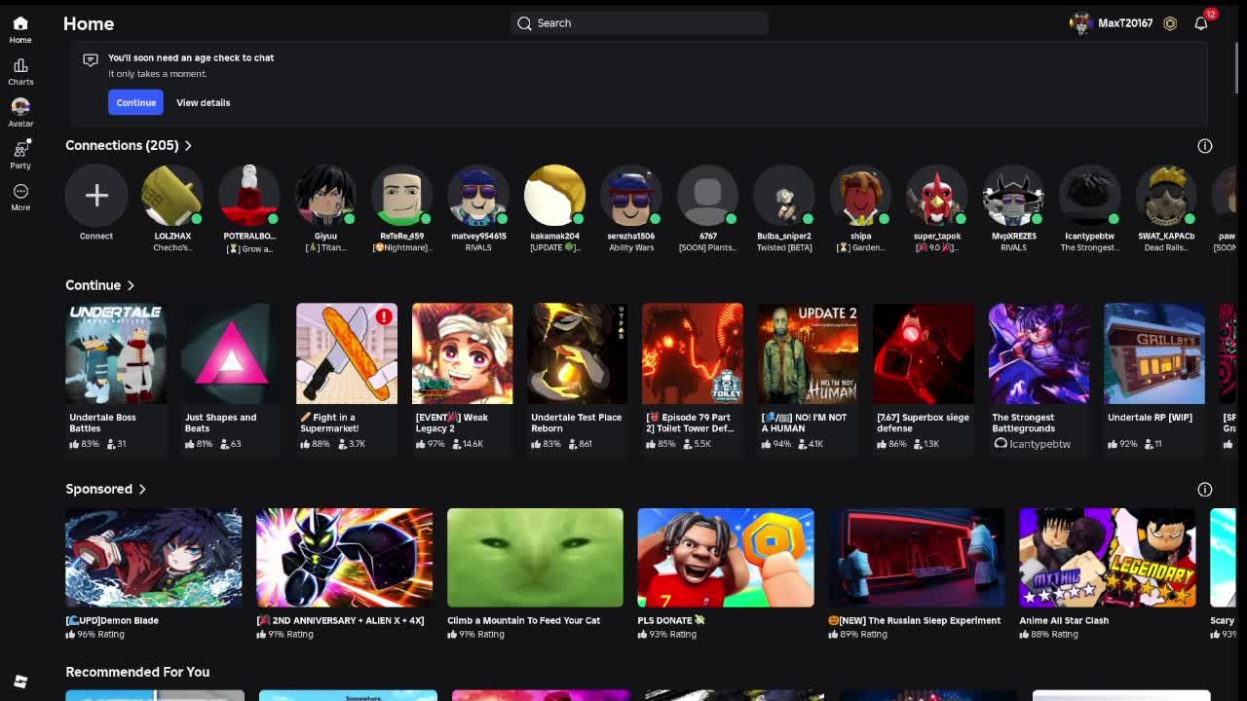The height and width of the screenshot is (701, 1247).
Task: Open sponsored 2ND ANNIVERSARY ALIEN X game
Action: (344, 573)
